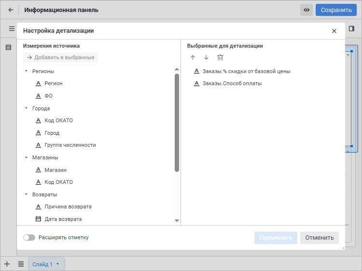Click the move down arrow icon

tap(206, 58)
